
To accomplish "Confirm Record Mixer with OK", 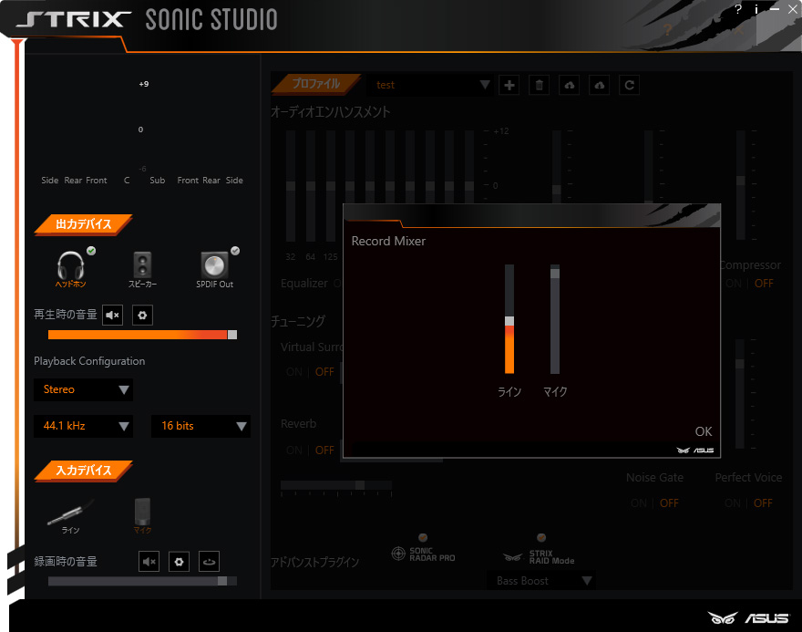I will (704, 432).
